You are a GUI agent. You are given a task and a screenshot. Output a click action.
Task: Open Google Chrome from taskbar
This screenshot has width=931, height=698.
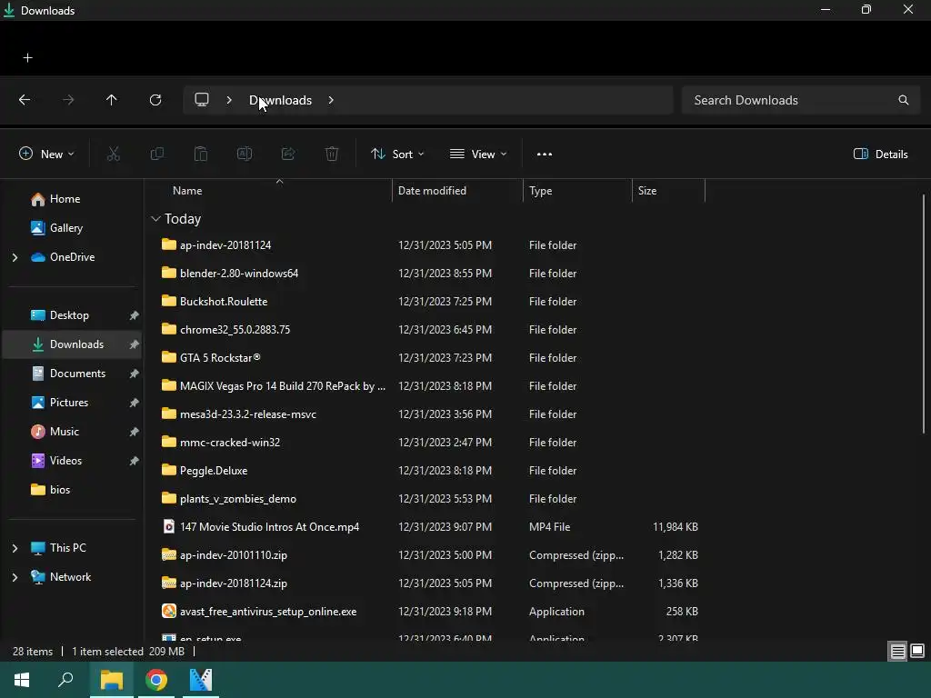156,680
